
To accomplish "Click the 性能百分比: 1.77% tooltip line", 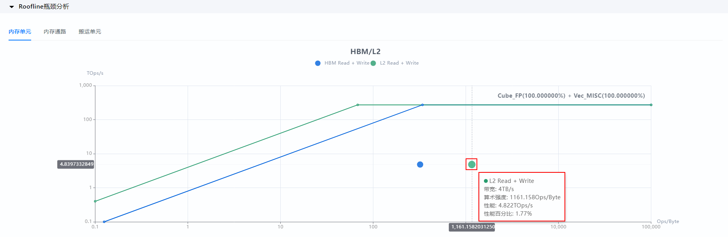I will (x=508, y=214).
